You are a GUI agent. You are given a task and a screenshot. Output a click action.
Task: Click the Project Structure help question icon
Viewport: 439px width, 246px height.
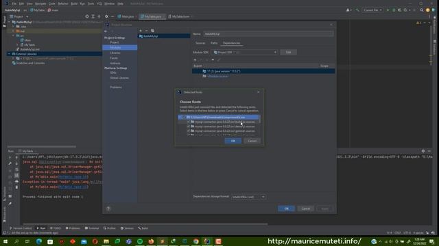tap(108, 208)
